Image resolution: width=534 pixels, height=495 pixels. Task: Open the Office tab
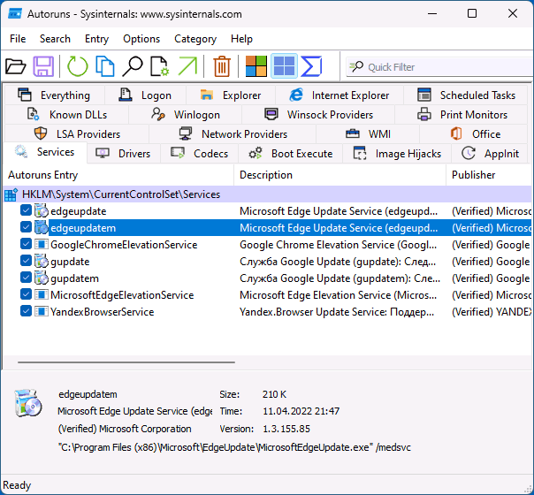[x=475, y=134]
